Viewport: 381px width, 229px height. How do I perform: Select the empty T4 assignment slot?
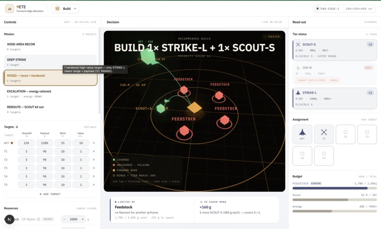302,156
